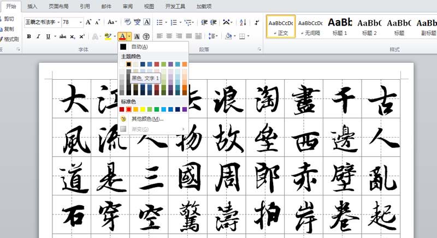
Task: Open the 页面布局 ribbon tab
Action: click(x=57, y=6)
